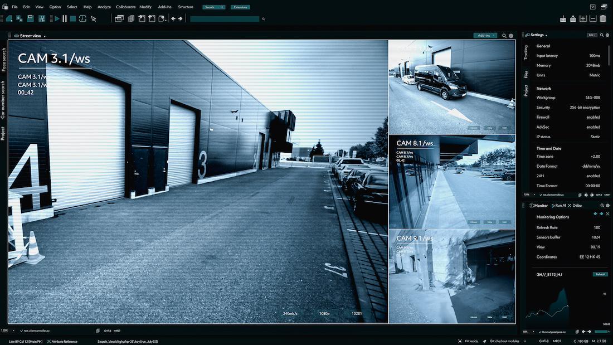The height and width of the screenshot is (345, 613).
Task: Click the Refresh button in Monitor panel
Action: (x=600, y=274)
